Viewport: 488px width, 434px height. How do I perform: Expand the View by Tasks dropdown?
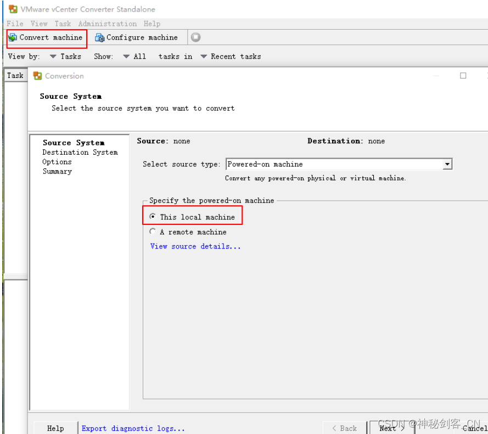point(66,57)
